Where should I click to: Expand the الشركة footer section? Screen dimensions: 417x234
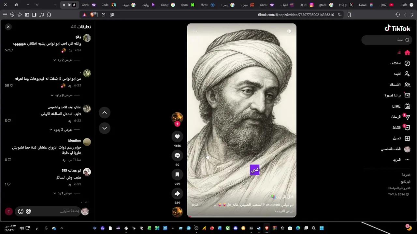pos(406,175)
